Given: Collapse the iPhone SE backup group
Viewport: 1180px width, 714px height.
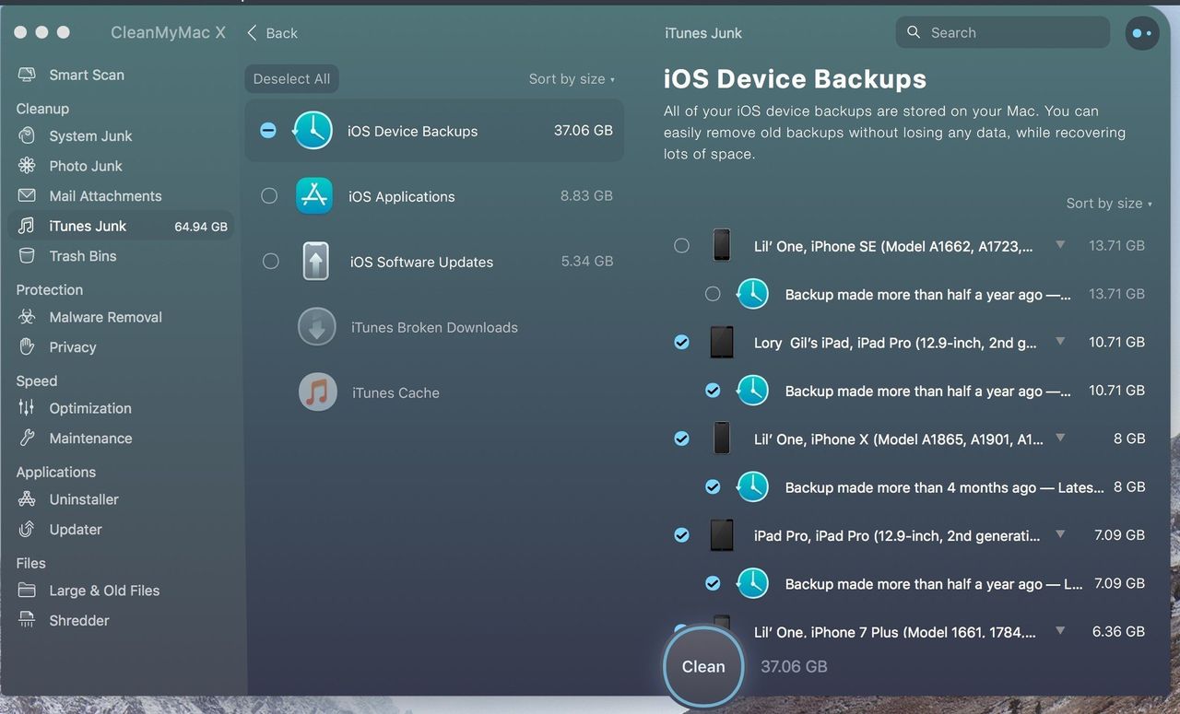Looking at the screenshot, I should click(1060, 245).
